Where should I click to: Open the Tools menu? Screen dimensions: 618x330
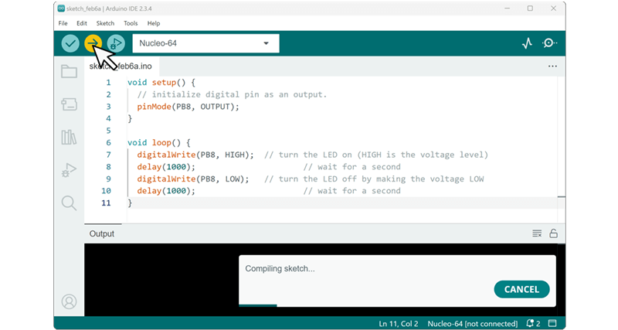[x=131, y=23]
